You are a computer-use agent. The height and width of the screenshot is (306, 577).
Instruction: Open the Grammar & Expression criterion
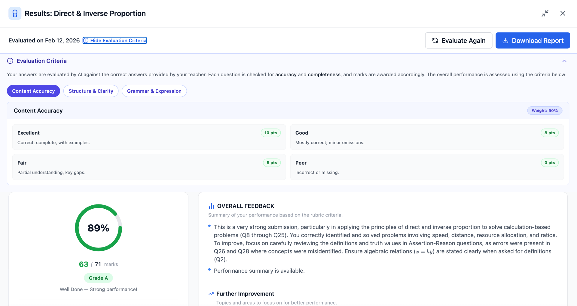click(x=154, y=91)
